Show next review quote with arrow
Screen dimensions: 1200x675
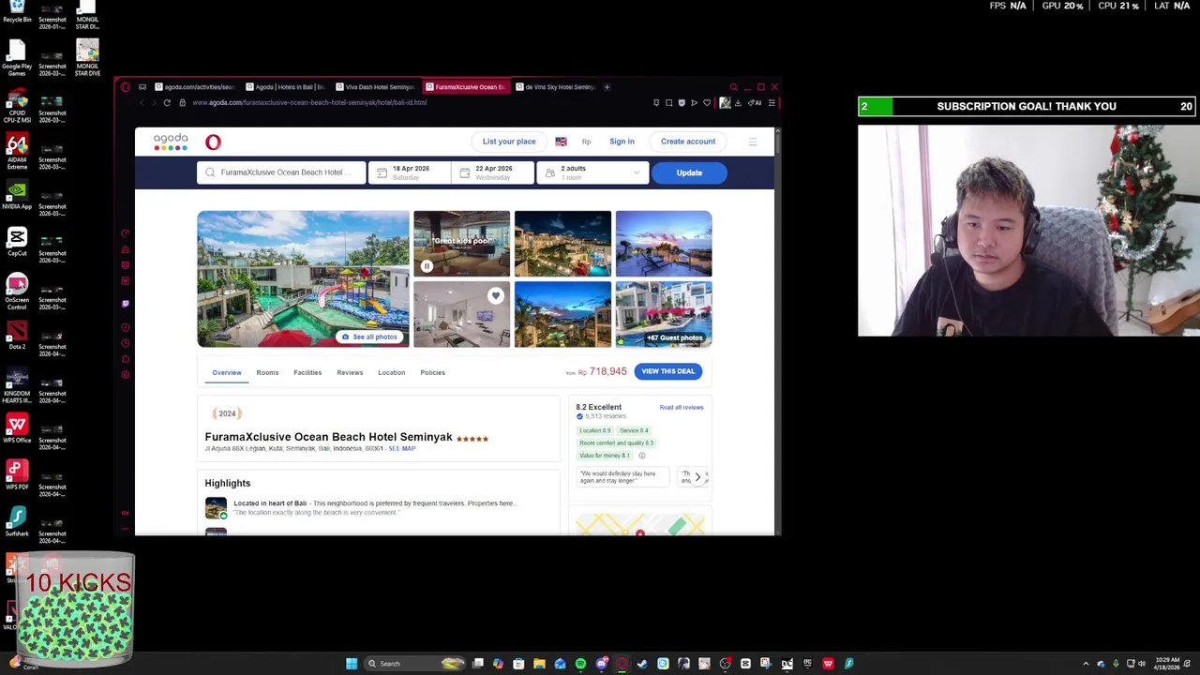697,476
